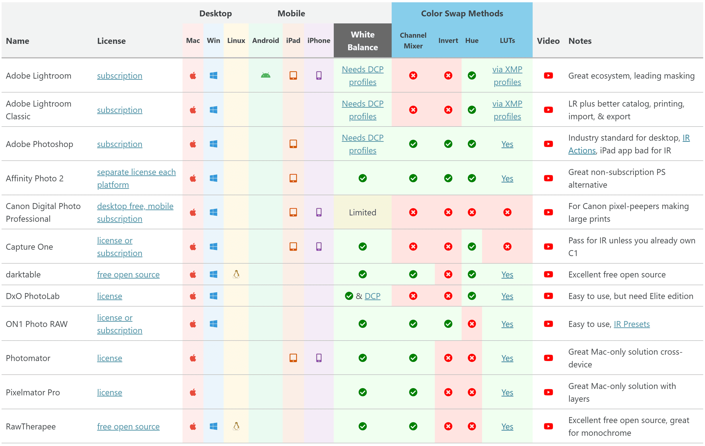Open the DxO PhotoLab YouTube video

tap(548, 296)
